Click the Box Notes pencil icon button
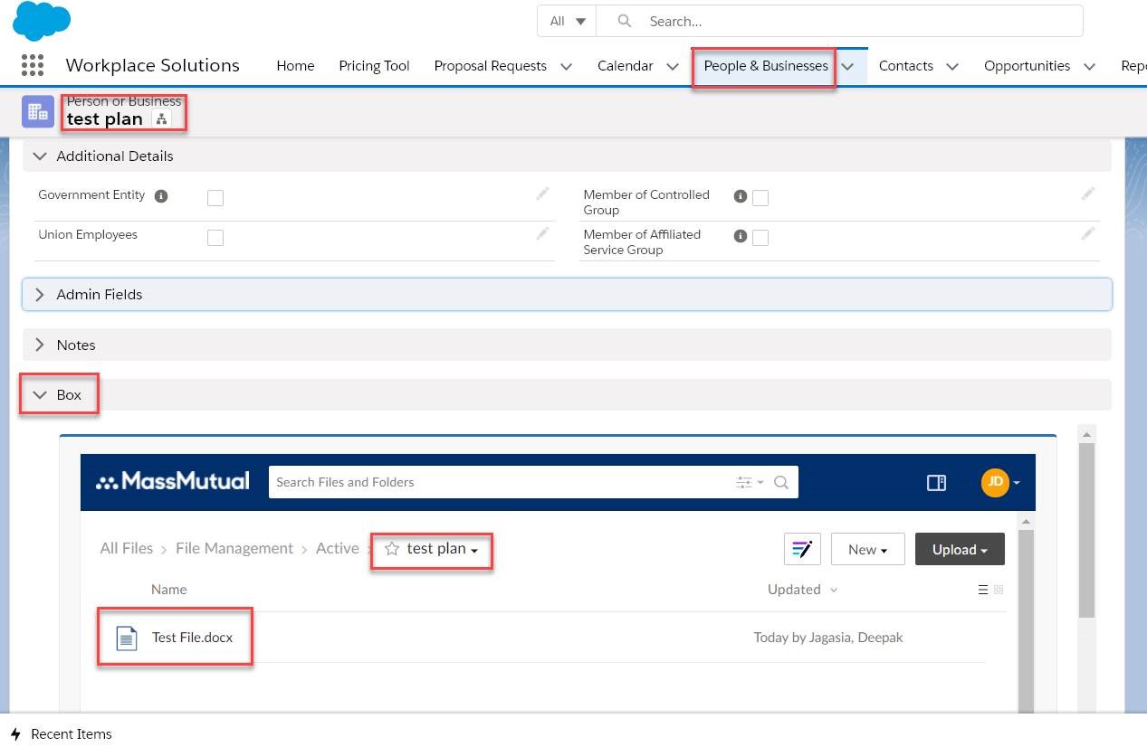Viewport: 1147px width, 747px height. [x=802, y=549]
